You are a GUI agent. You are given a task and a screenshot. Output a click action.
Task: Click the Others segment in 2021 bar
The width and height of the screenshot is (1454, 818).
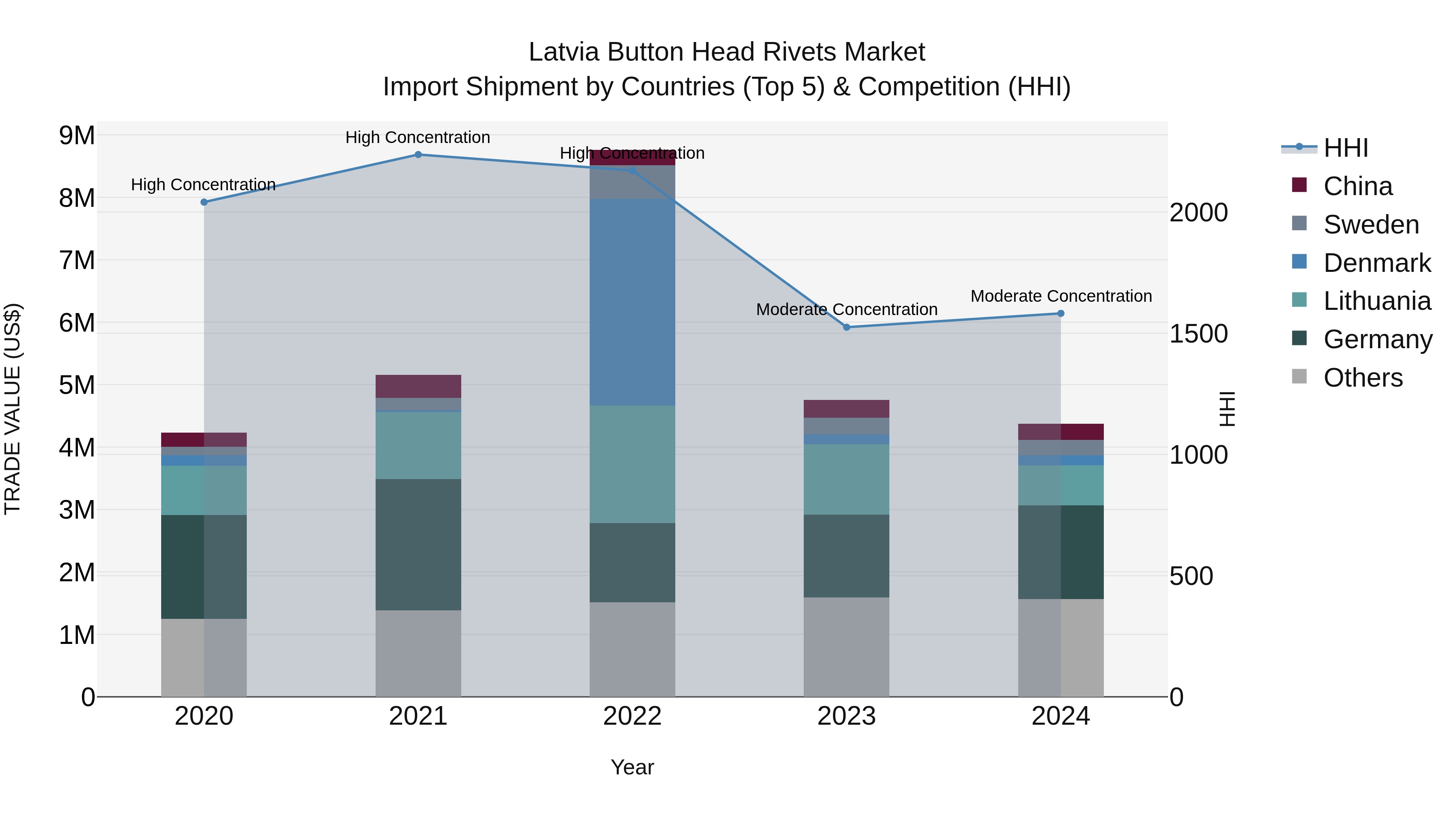(x=418, y=654)
